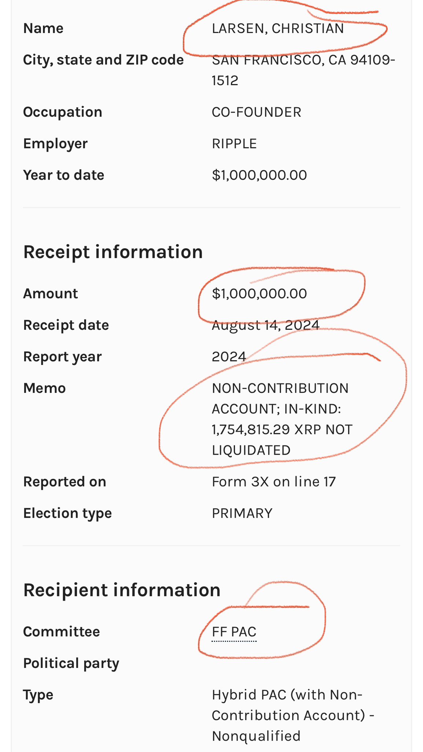Image resolution: width=423 pixels, height=752 pixels.
Task: Click the Employer field label
Action: click(x=55, y=144)
